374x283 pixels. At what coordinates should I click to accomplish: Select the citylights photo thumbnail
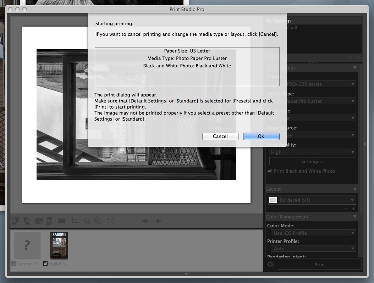tap(59, 245)
